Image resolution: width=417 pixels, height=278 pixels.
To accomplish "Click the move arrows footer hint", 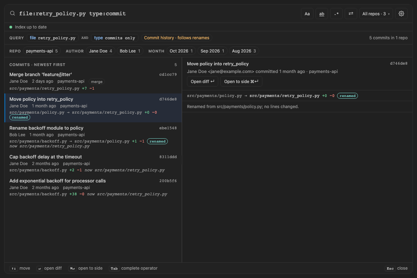I will tap(20, 268).
